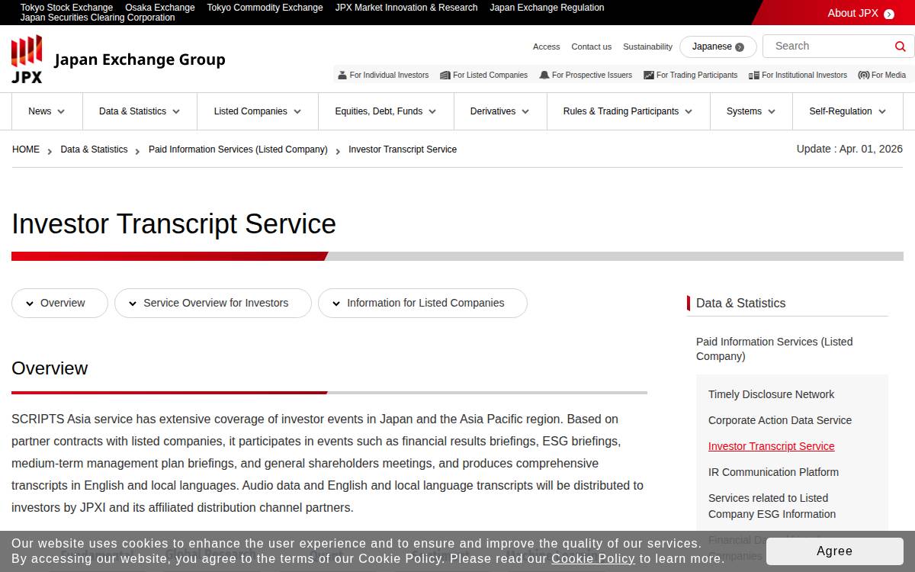The width and height of the screenshot is (915, 572).
Task: Expand the Derivatives menu
Action: point(500,111)
